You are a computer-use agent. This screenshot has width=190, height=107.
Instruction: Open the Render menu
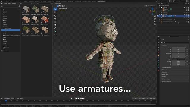[11, 1]
